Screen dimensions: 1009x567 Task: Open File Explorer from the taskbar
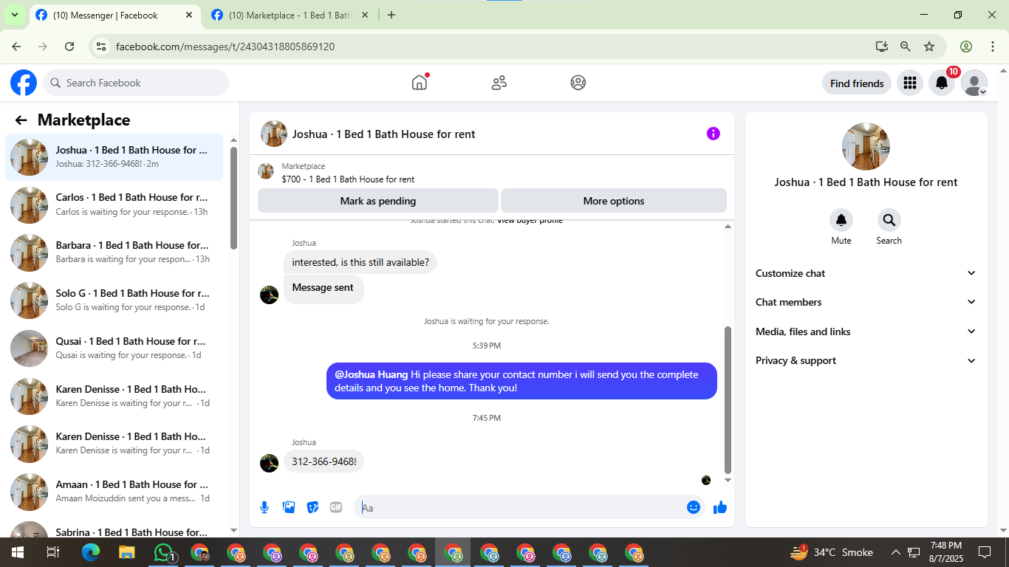127,552
